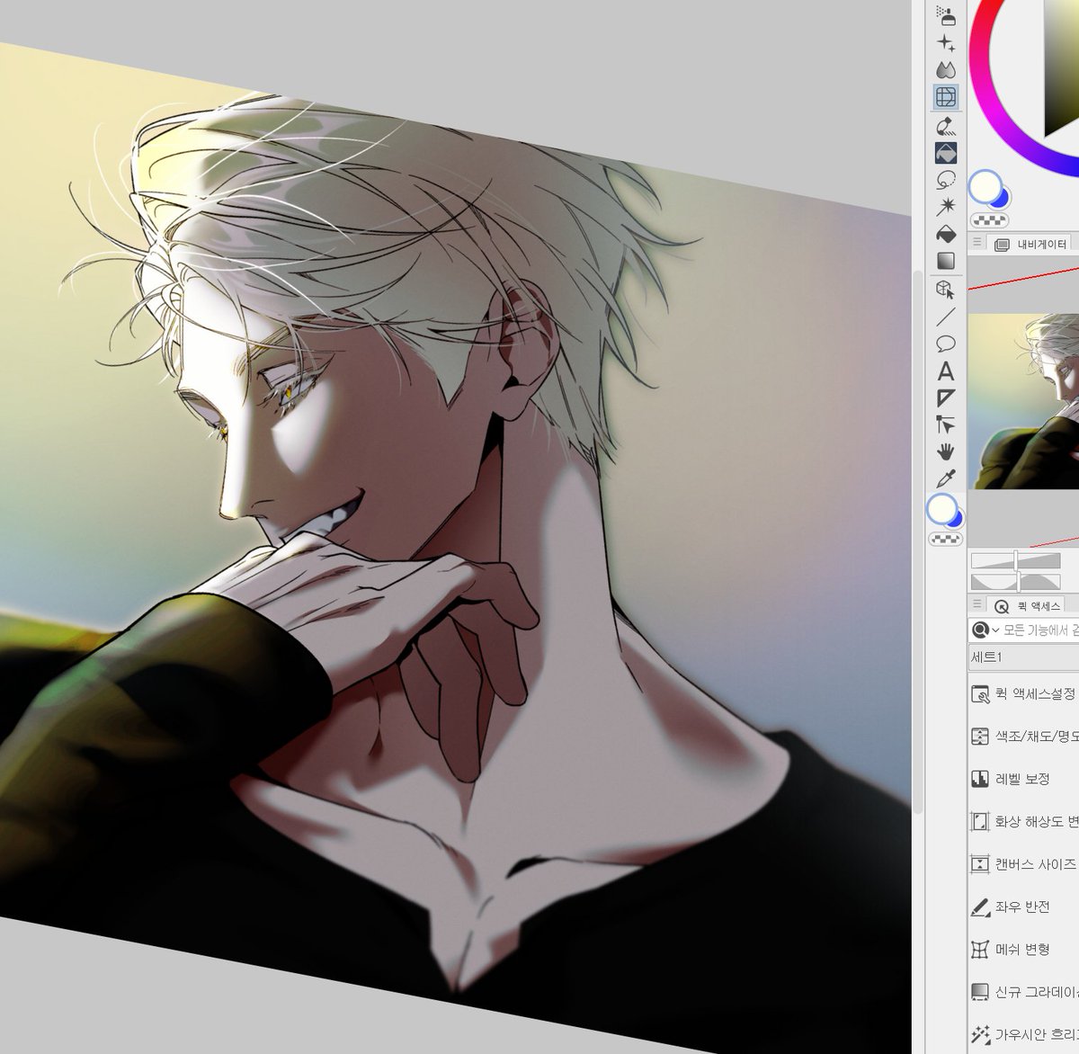
Task: Open the 퀵 액세스 panel menu icon
Action: click(x=976, y=605)
